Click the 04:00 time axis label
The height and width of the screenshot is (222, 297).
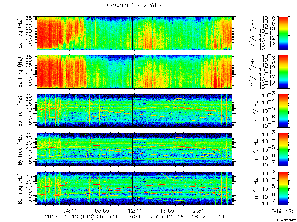(70, 211)
